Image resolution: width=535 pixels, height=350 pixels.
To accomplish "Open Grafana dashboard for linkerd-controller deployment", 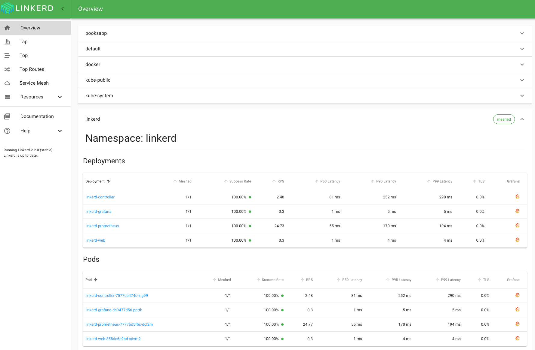I will coord(517,197).
